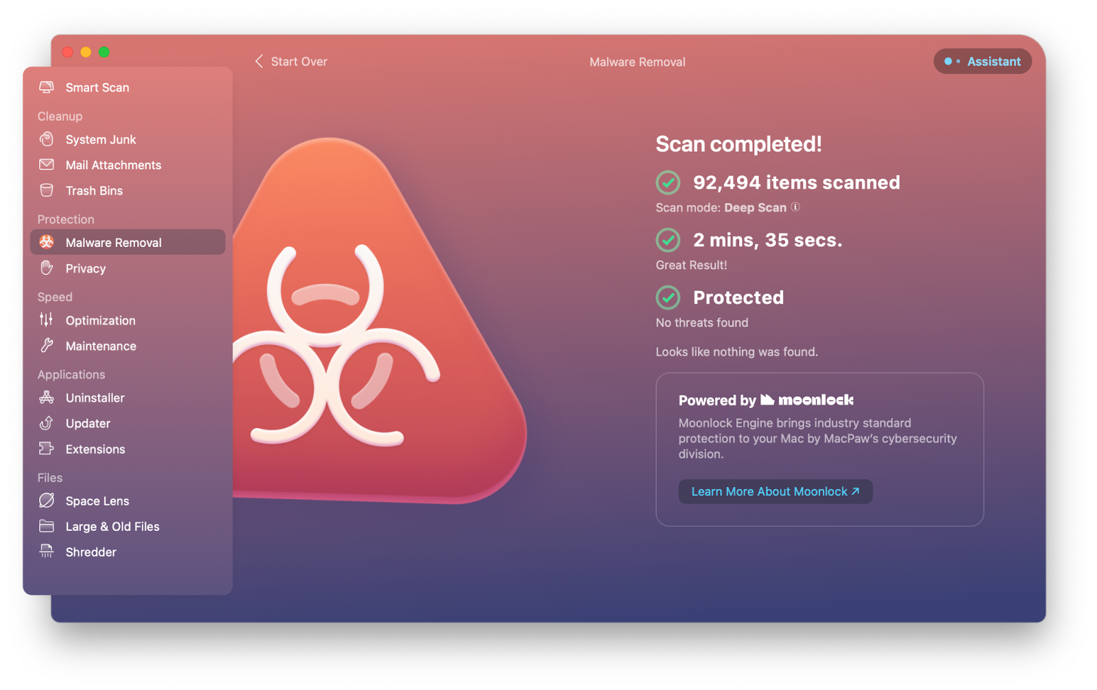
Task: Click the Shredder icon in Files section
Action: click(x=47, y=551)
